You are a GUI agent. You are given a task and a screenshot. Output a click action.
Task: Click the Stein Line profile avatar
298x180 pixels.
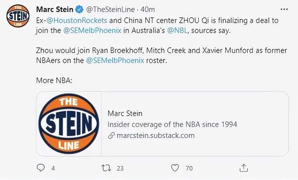click(x=18, y=16)
